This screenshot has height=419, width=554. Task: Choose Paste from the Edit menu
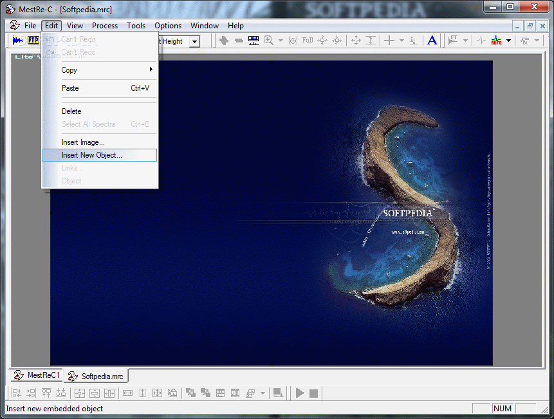pos(100,88)
